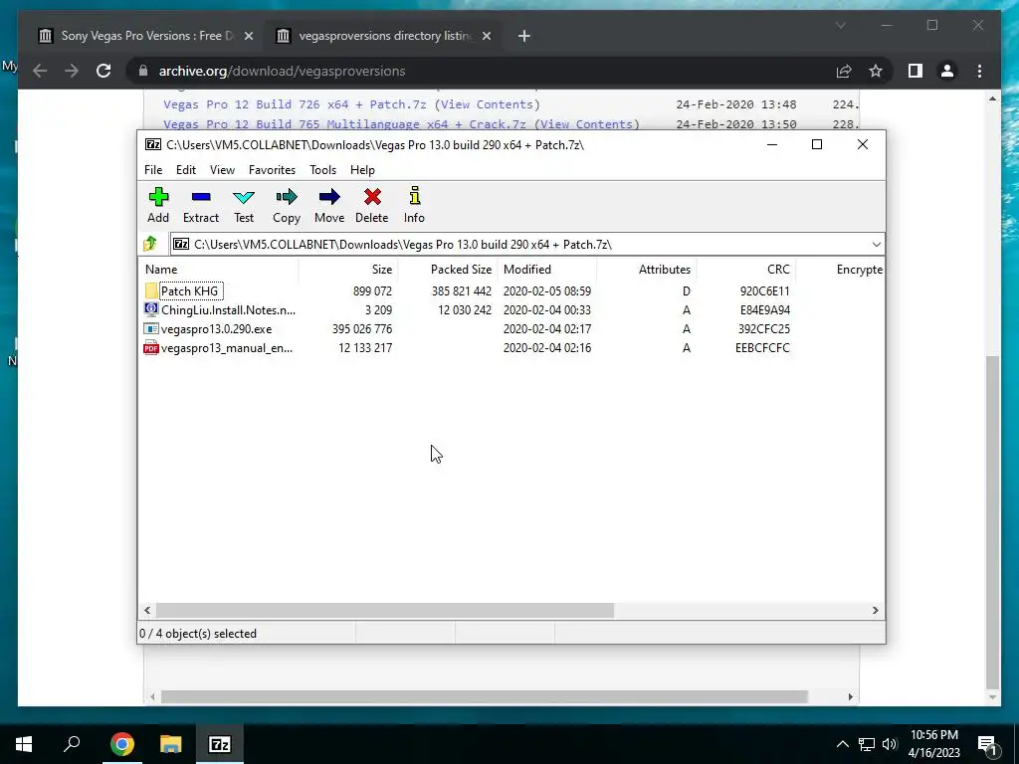Click the volume speaker tray icon
Screen dimensions: 1019x764
coord(890,744)
